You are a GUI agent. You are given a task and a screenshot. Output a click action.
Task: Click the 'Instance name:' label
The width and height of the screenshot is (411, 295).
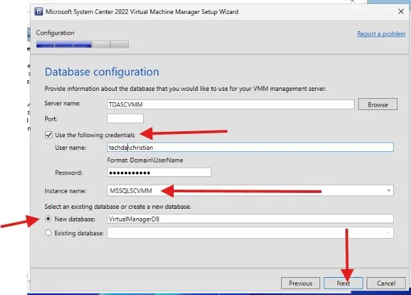coord(65,191)
